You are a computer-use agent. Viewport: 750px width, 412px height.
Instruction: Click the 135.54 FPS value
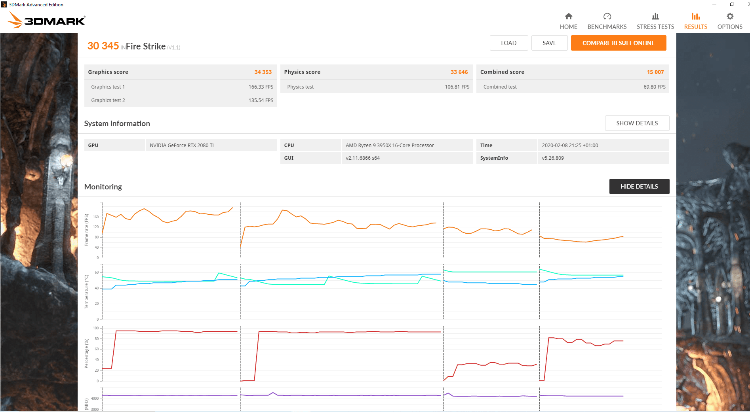[261, 100]
